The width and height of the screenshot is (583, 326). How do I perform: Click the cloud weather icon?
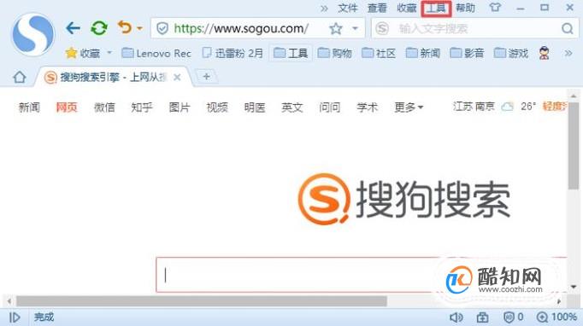507,107
